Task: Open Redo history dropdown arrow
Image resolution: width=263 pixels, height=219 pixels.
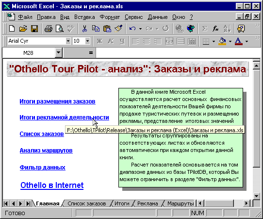Action: [157, 29]
